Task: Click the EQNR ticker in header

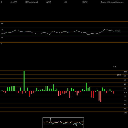Action: (85, 2)
